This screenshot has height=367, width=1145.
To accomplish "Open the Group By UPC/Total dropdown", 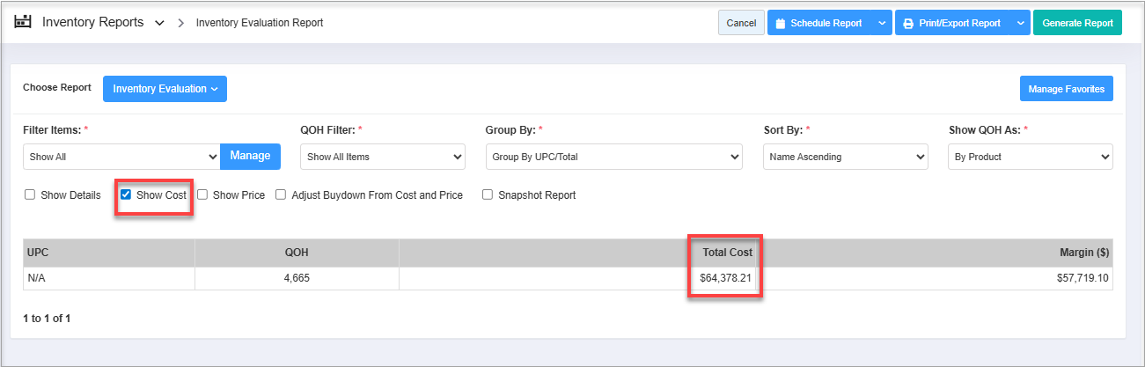I will tap(613, 157).
